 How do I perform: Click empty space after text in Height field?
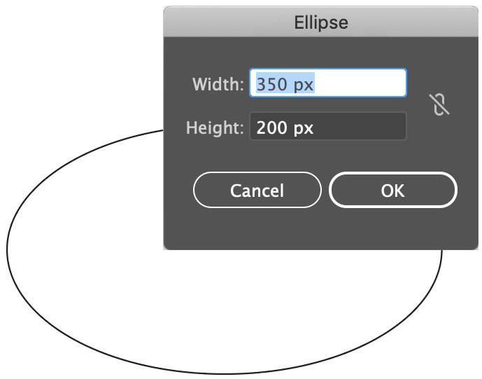pyautogui.click(x=364, y=128)
